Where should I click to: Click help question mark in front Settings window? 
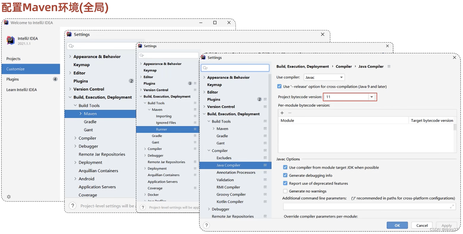(x=206, y=225)
